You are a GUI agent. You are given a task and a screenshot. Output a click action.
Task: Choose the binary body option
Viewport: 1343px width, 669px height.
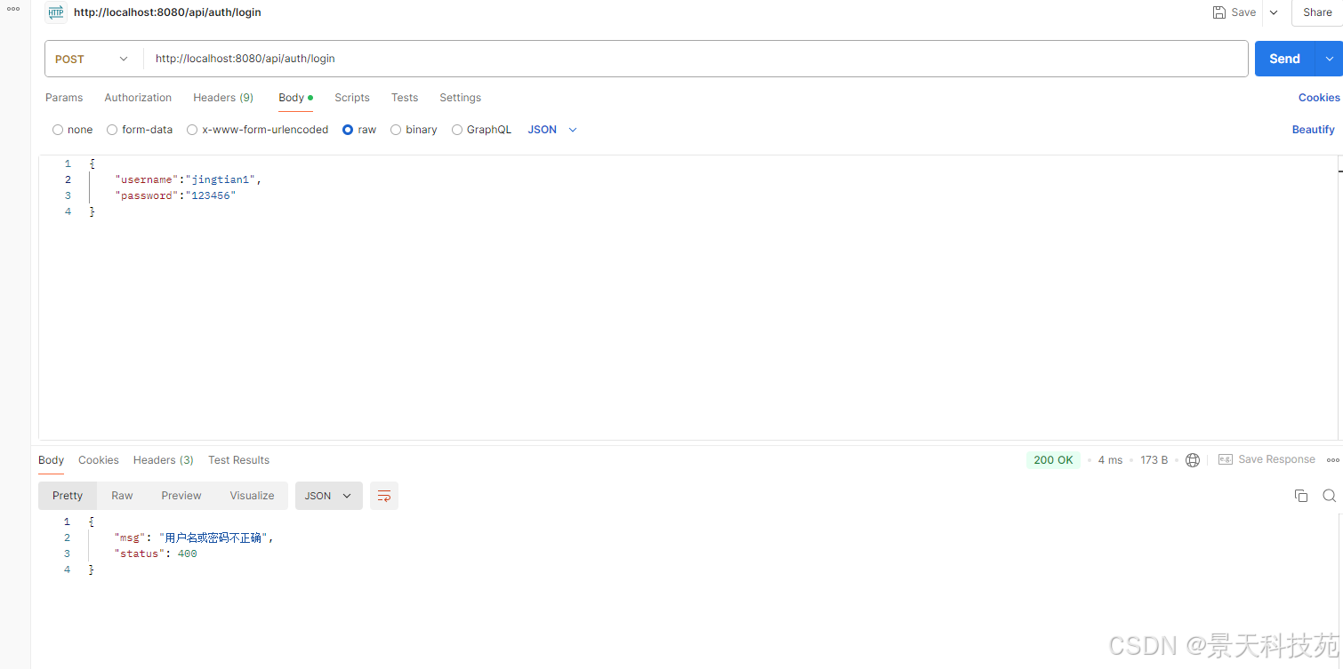pos(396,130)
